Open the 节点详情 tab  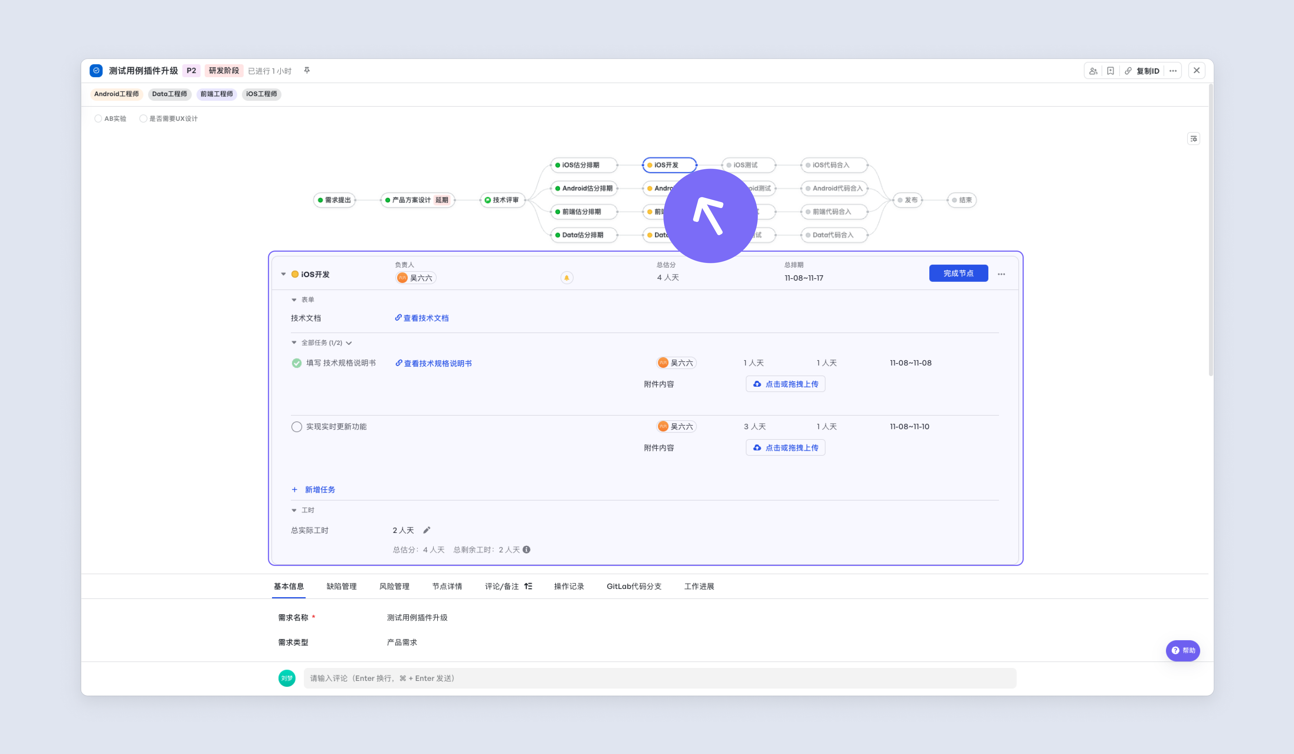click(447, 586)
